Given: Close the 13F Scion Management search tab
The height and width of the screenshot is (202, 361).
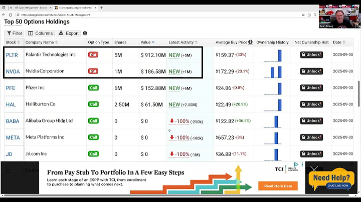Looking at the screenshot, I should click(51, 7).
